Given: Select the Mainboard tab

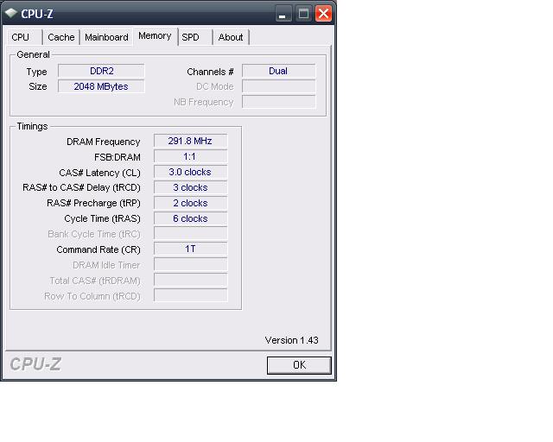Looking at the screenshot, I should pos(106,37).
